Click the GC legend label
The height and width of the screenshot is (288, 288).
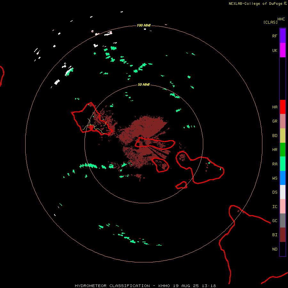click(x=275, y=221)
